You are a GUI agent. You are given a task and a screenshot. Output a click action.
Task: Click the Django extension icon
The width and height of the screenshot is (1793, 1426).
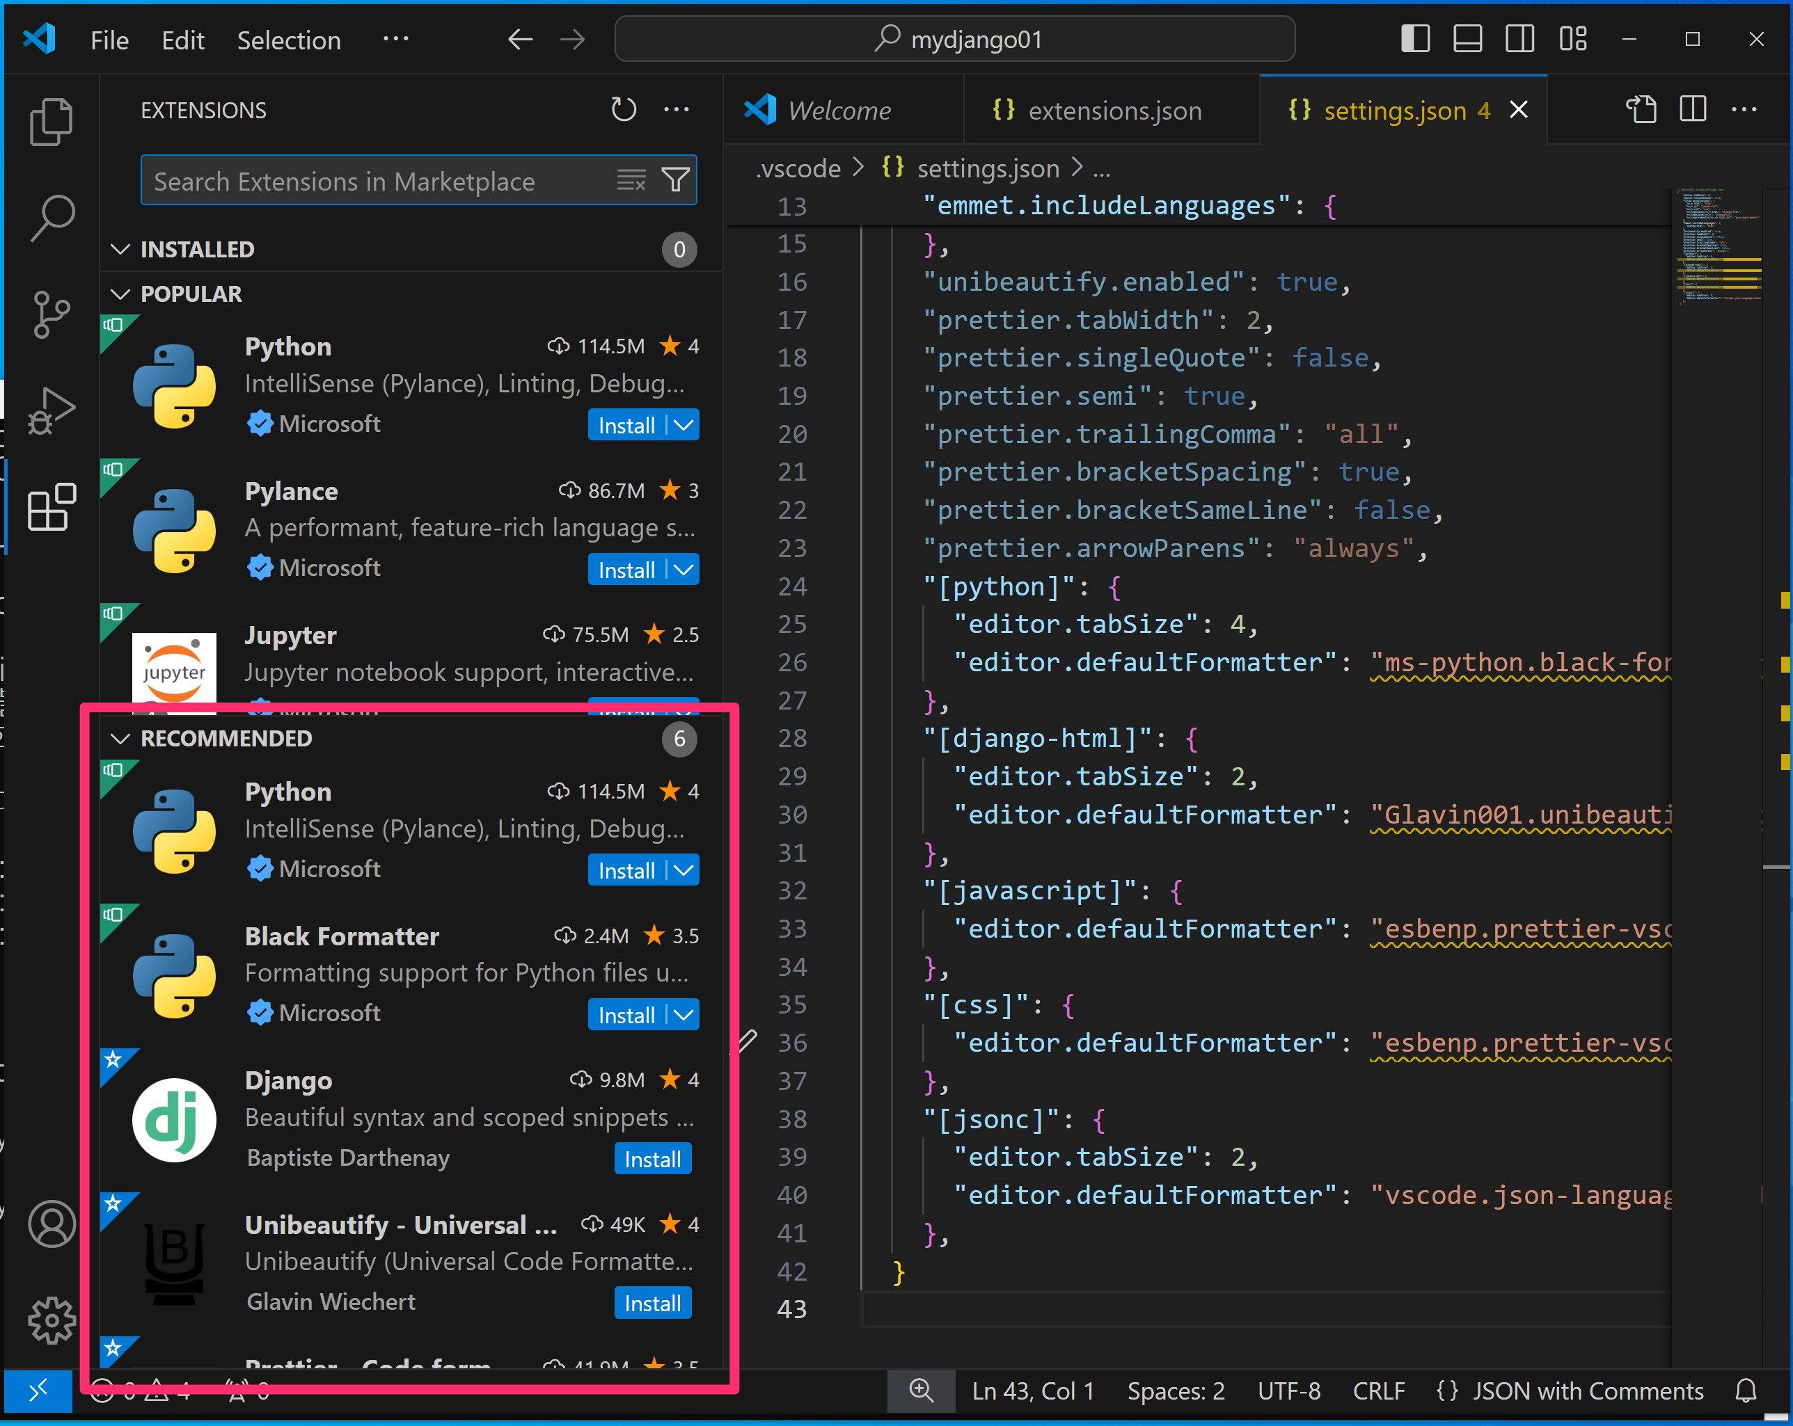174,1119
